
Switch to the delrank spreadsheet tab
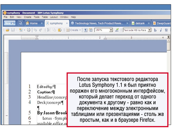tap(138, 23)
